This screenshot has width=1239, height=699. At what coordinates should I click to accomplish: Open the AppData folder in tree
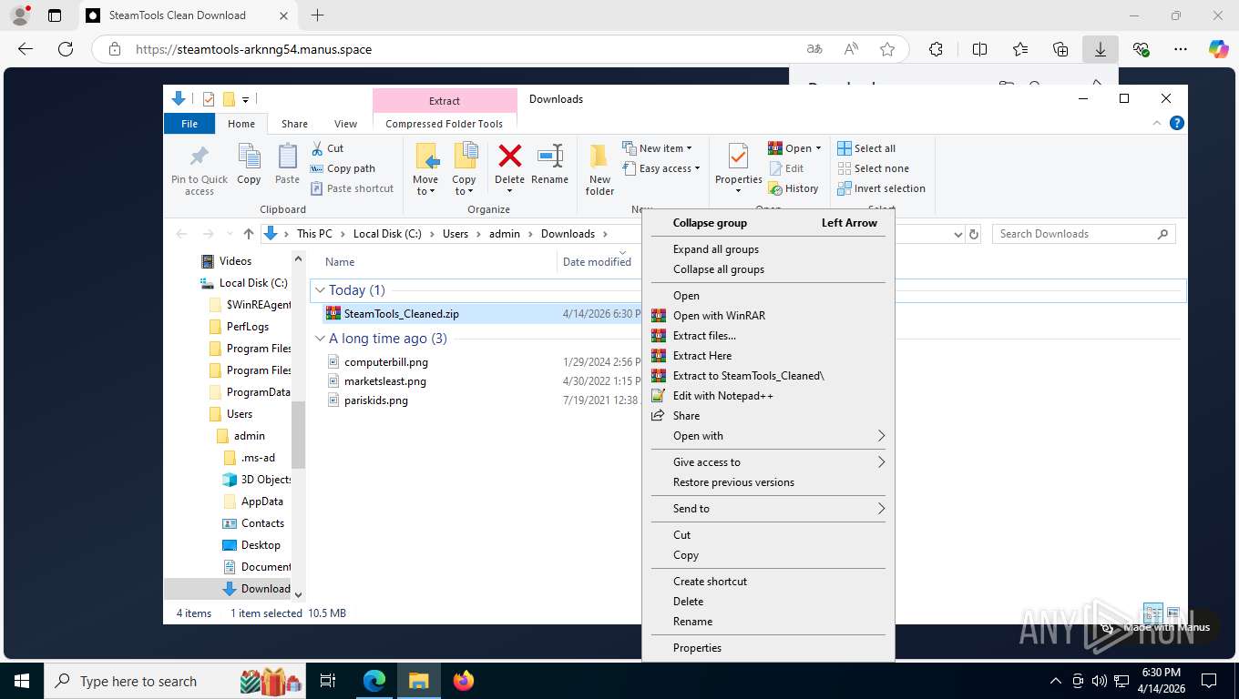pos(262,501)
